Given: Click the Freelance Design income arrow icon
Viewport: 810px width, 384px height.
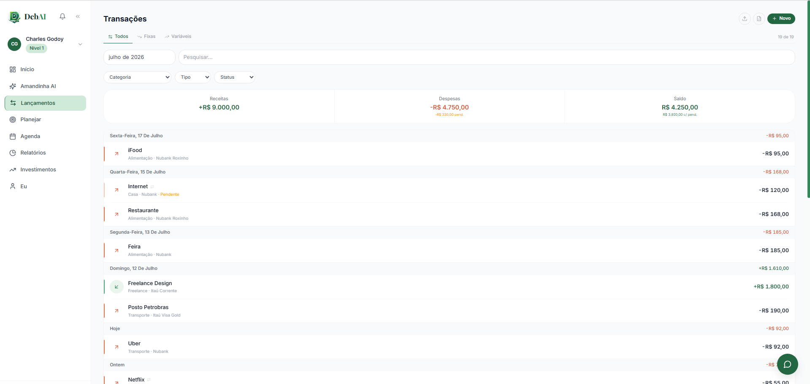Looking at the screenshot, I should click(x=116, y=287).
